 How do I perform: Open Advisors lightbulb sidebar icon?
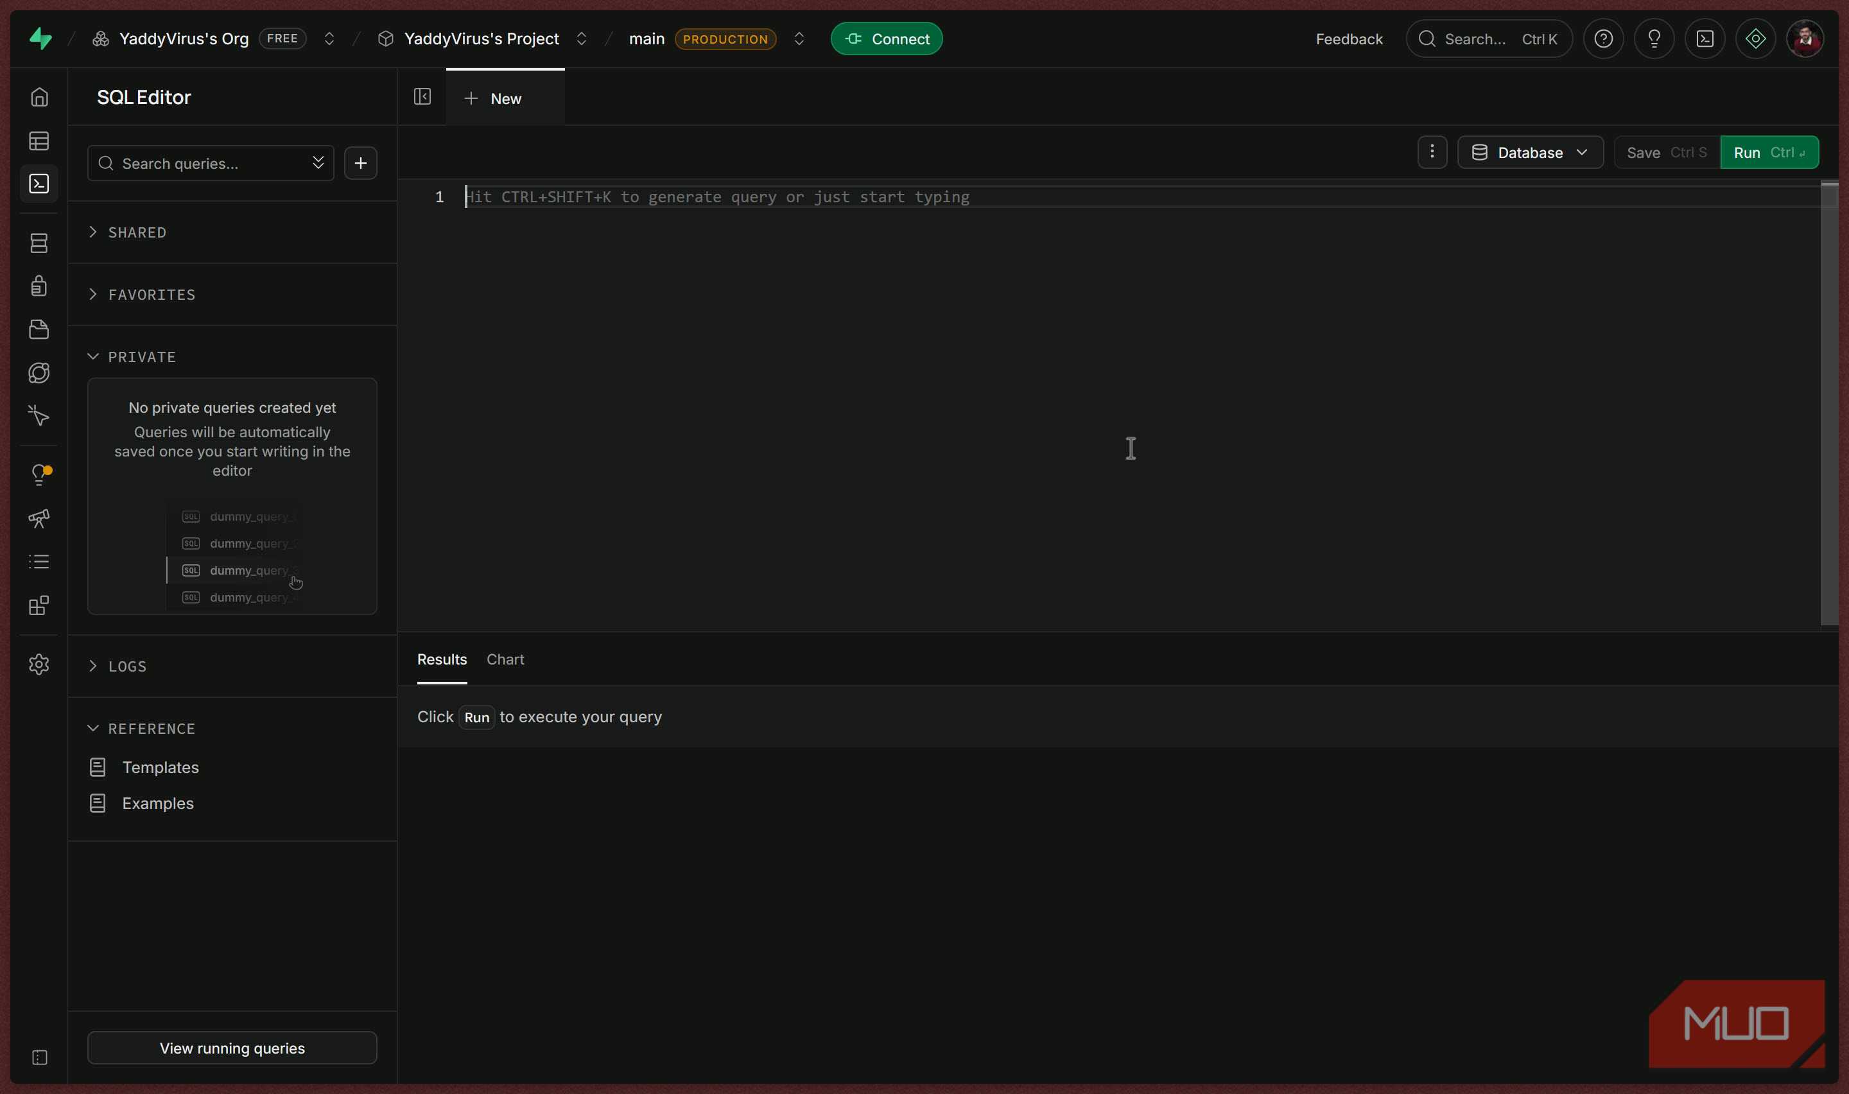pos(39,474)
